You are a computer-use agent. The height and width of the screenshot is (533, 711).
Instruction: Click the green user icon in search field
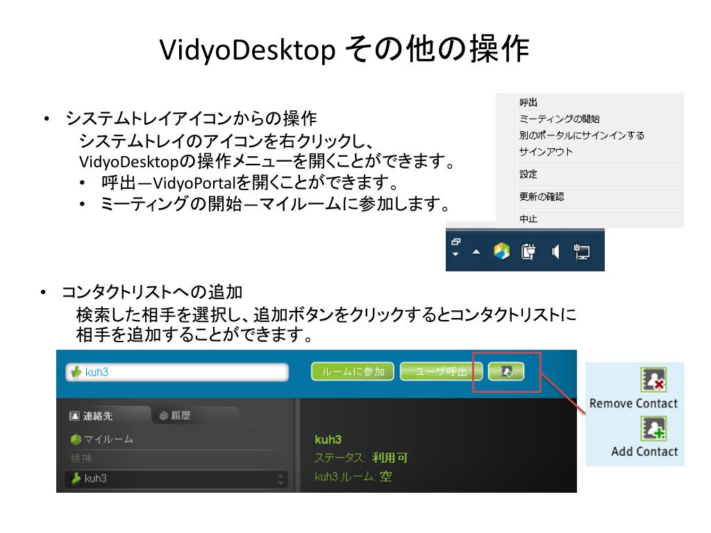click(x=76, y=372)
